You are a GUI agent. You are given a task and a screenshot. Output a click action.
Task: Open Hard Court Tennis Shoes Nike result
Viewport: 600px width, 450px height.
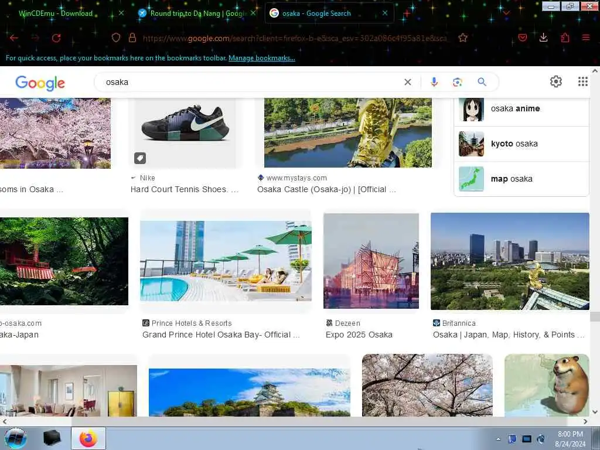point(185,189)
